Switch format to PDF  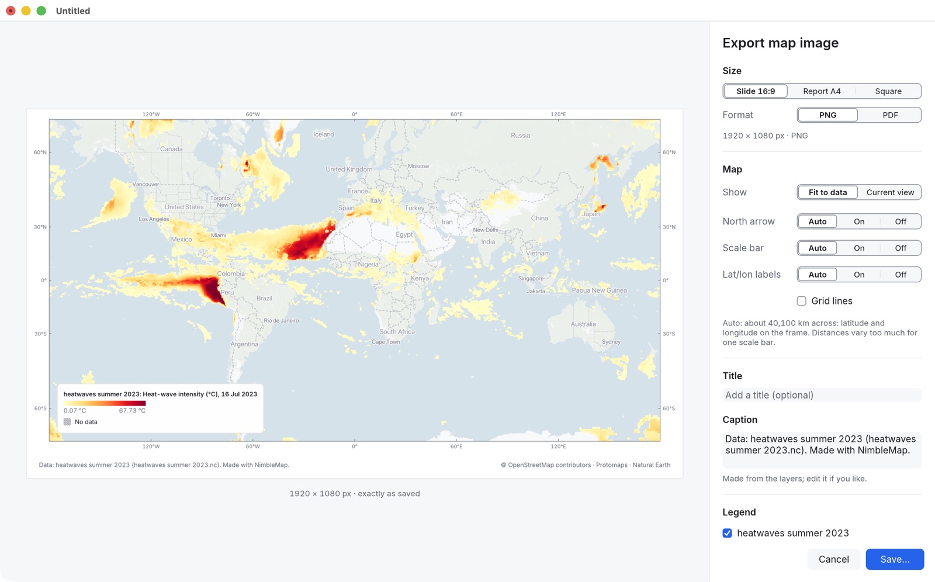pos(889,115)
